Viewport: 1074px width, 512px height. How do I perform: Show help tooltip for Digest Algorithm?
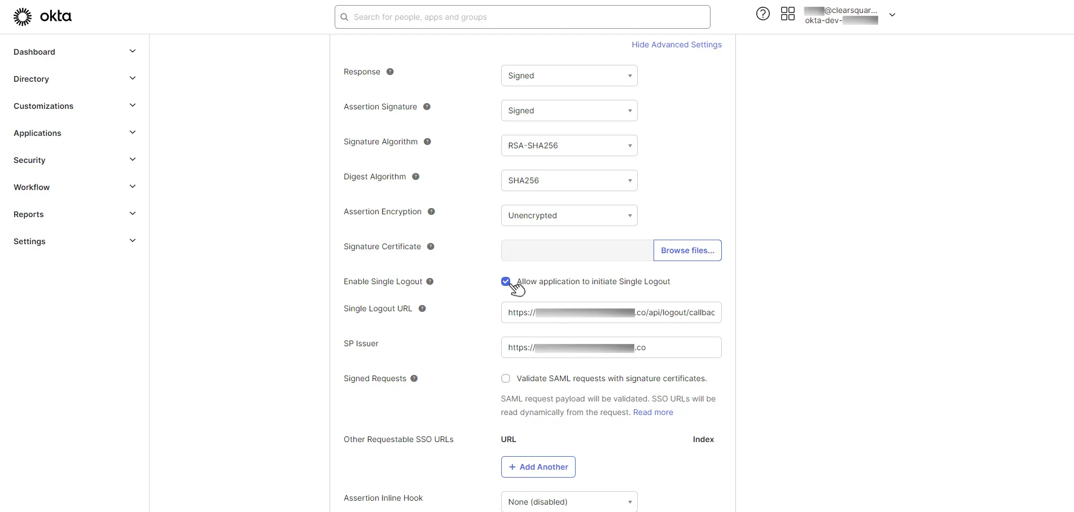pos(415,176)
